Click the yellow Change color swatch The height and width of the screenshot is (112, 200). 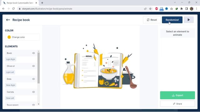coord(9,37)
